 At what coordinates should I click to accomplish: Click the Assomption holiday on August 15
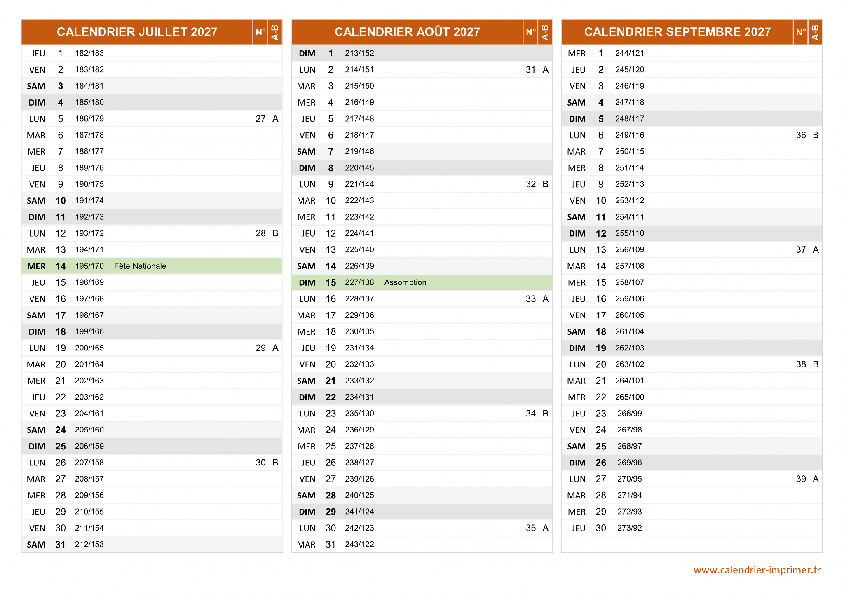pos(405,282)
